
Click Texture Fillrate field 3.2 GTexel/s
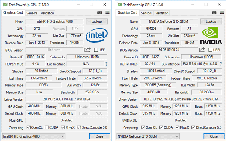(x=93, y=78)
